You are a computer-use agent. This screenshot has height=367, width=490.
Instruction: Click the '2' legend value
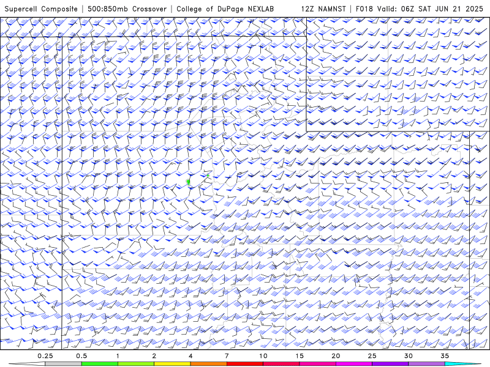tap(154, 356)
